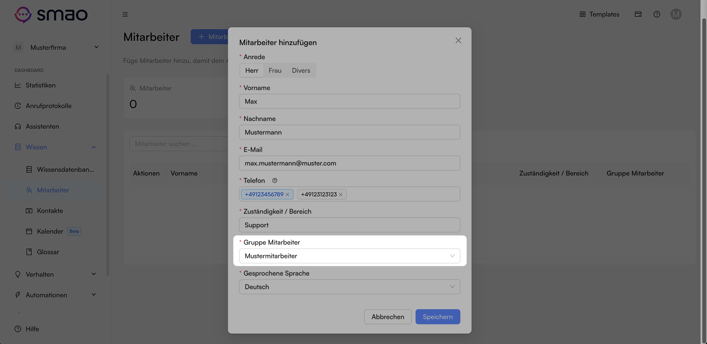Collapse the Wissen section chevron

pos(94,147)
